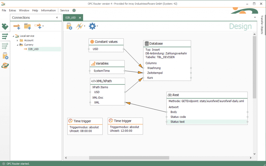The image size is (266, 166).
Task: Collapse the Curreny folder node
Action: (17, 45)
